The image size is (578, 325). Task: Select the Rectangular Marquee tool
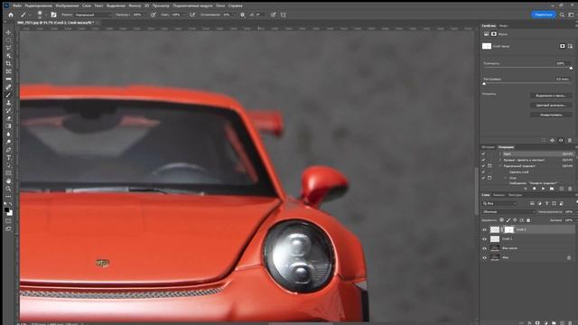click(8, 40)
